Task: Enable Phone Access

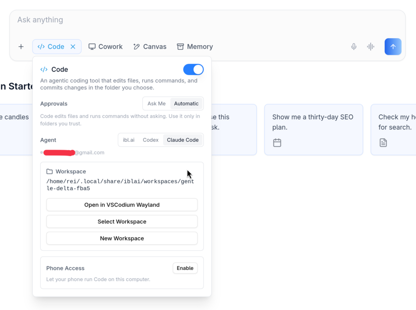Action: [x=185, y=268]
